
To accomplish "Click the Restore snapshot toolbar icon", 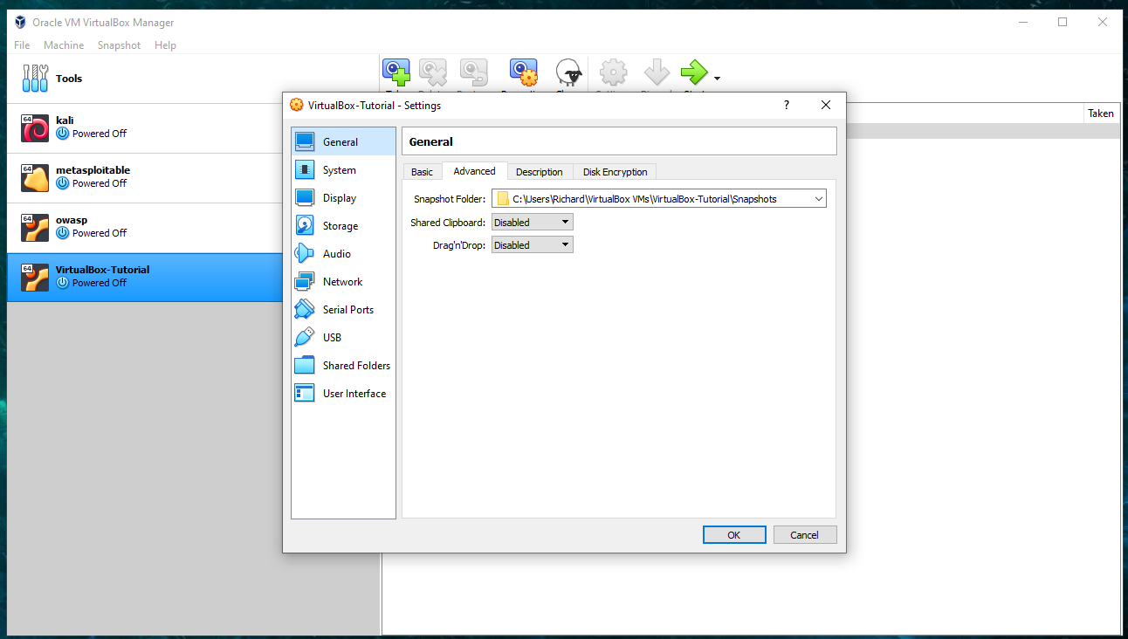I will pos(473,72).
